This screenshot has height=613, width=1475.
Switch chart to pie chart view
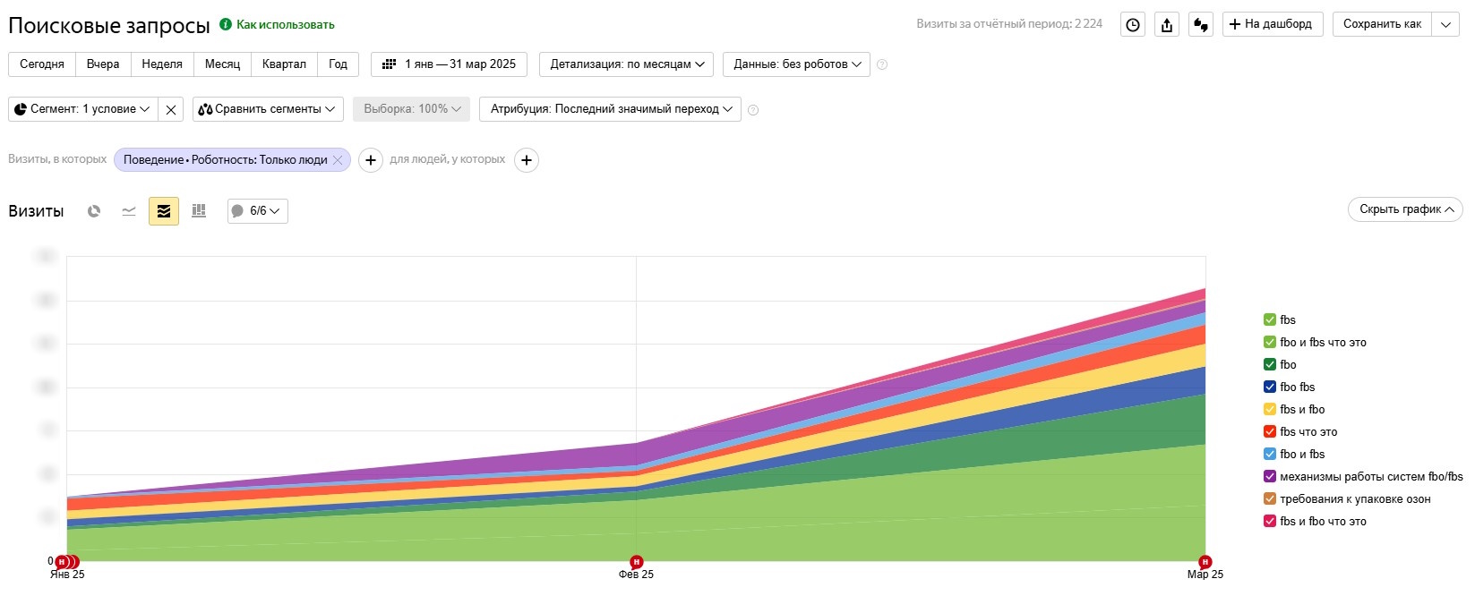coord(94,211)
